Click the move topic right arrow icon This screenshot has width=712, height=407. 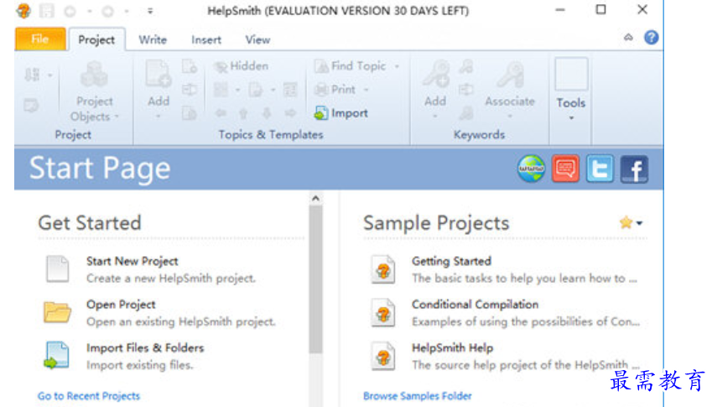(x=291, y=113)
